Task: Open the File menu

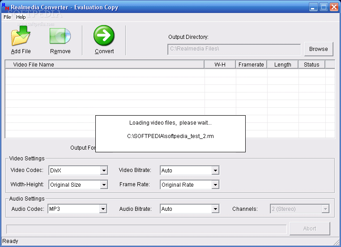Action: pyautogui.click(x=7, y=17)
